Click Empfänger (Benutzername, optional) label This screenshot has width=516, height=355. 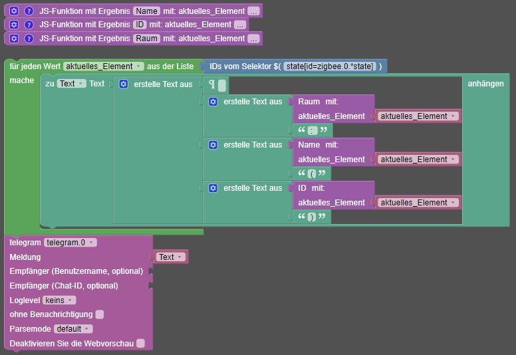(x=76, y=271)
